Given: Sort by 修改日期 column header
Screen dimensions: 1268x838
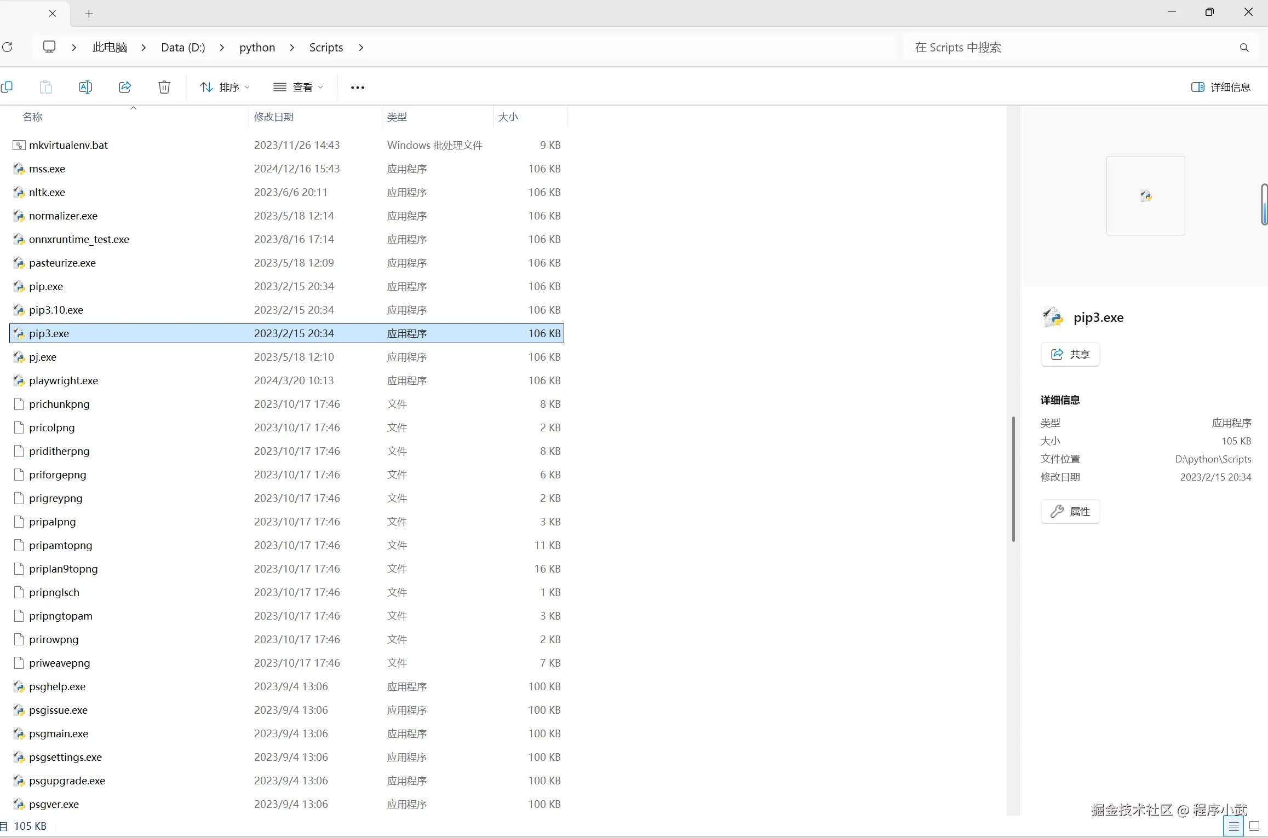Looking at the screenshot, I should [x=274, y=117].
